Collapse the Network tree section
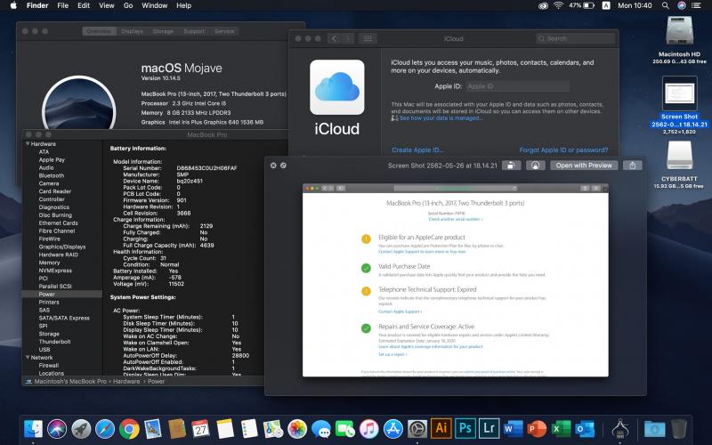This screenshot has width=712, height=445. (27, 357)
